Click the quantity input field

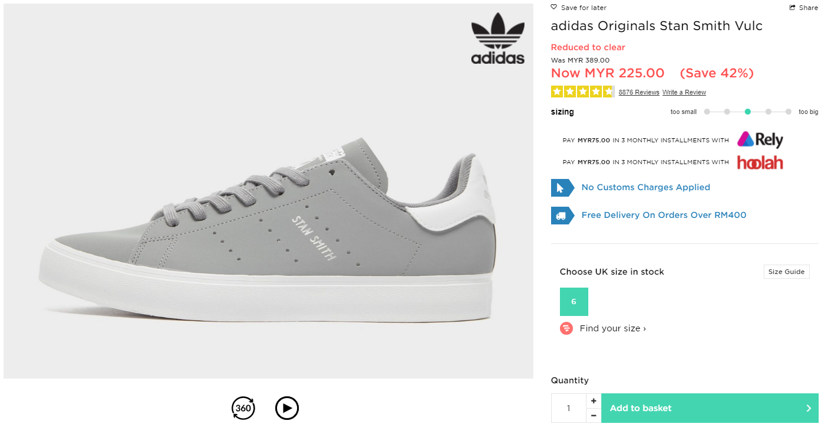[x=569, y=408]
